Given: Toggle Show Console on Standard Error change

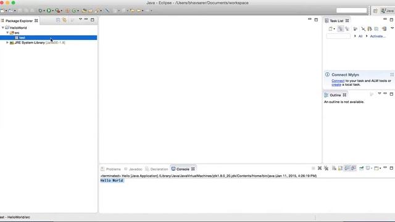Looking at the screenshot, I should tap(354, 168).
